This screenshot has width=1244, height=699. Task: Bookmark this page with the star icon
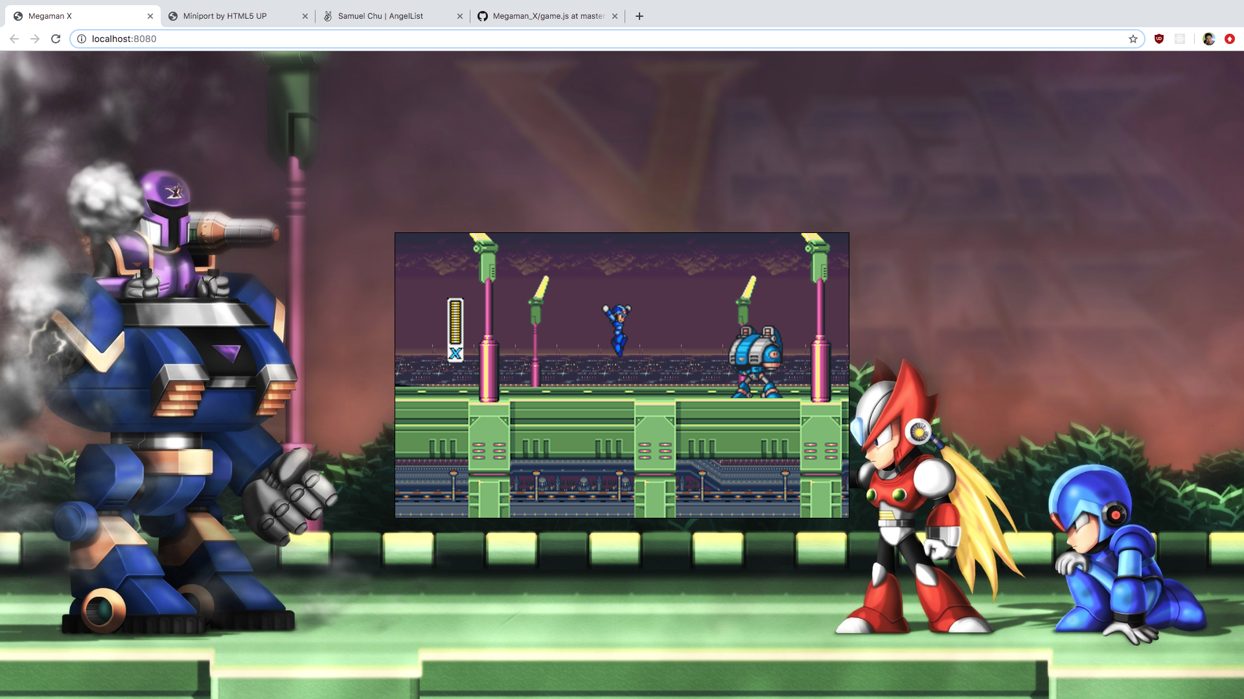tap(1133, 39)
